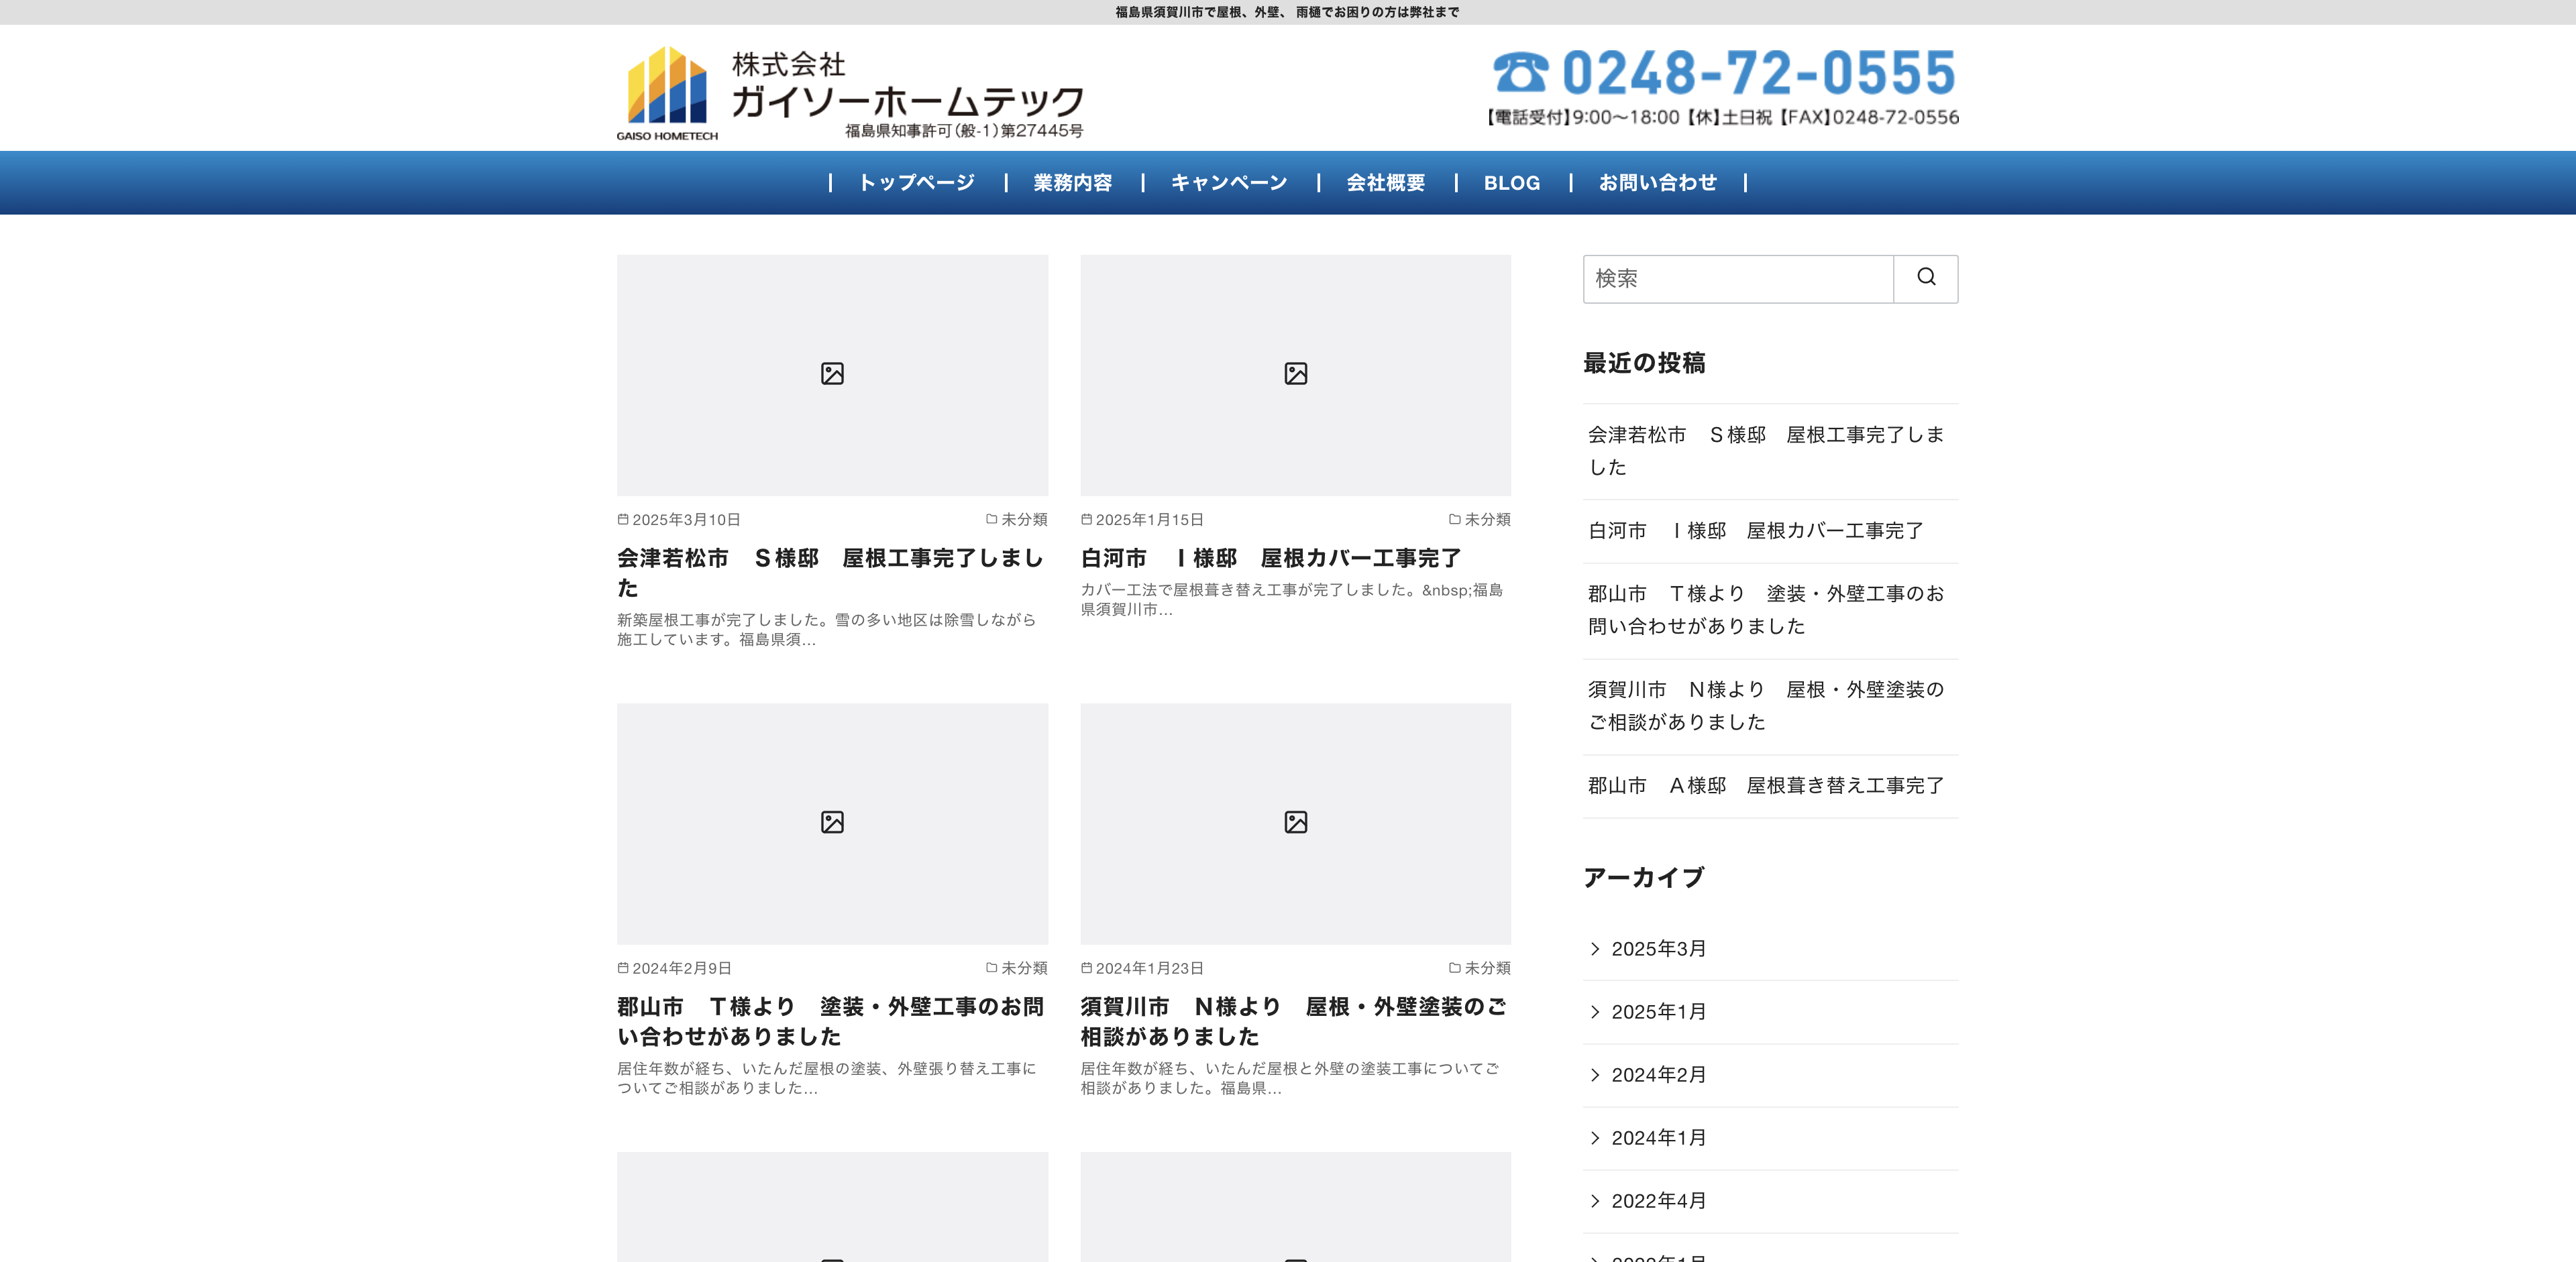Click license text 福島県知事許可(般-1)第27445号
Viewport: 2576px width, 1262px height.
[964, 130]
